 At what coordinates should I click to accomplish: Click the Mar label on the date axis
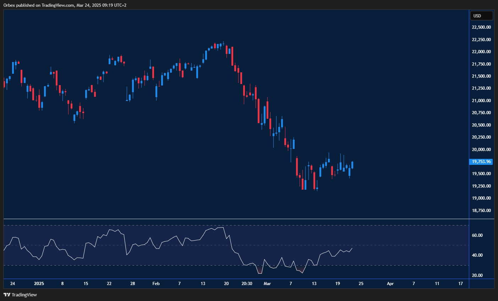click(267, 284)
